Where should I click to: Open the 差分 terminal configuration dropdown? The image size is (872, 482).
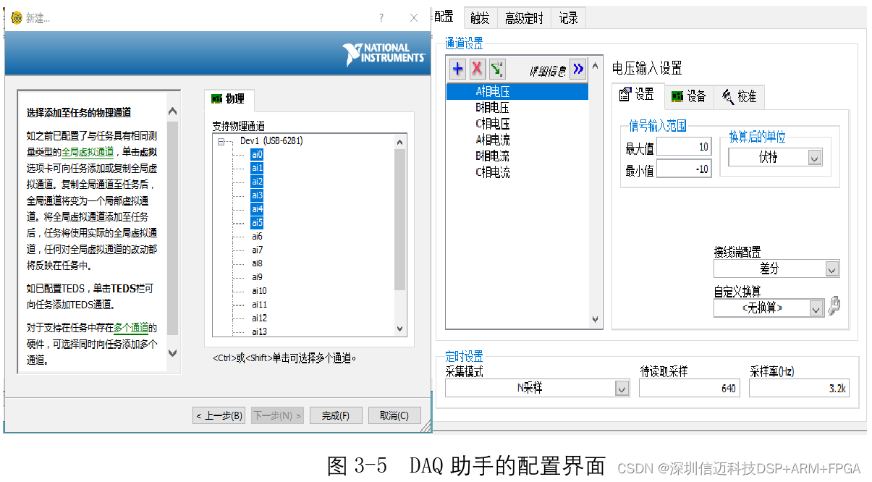831,269
